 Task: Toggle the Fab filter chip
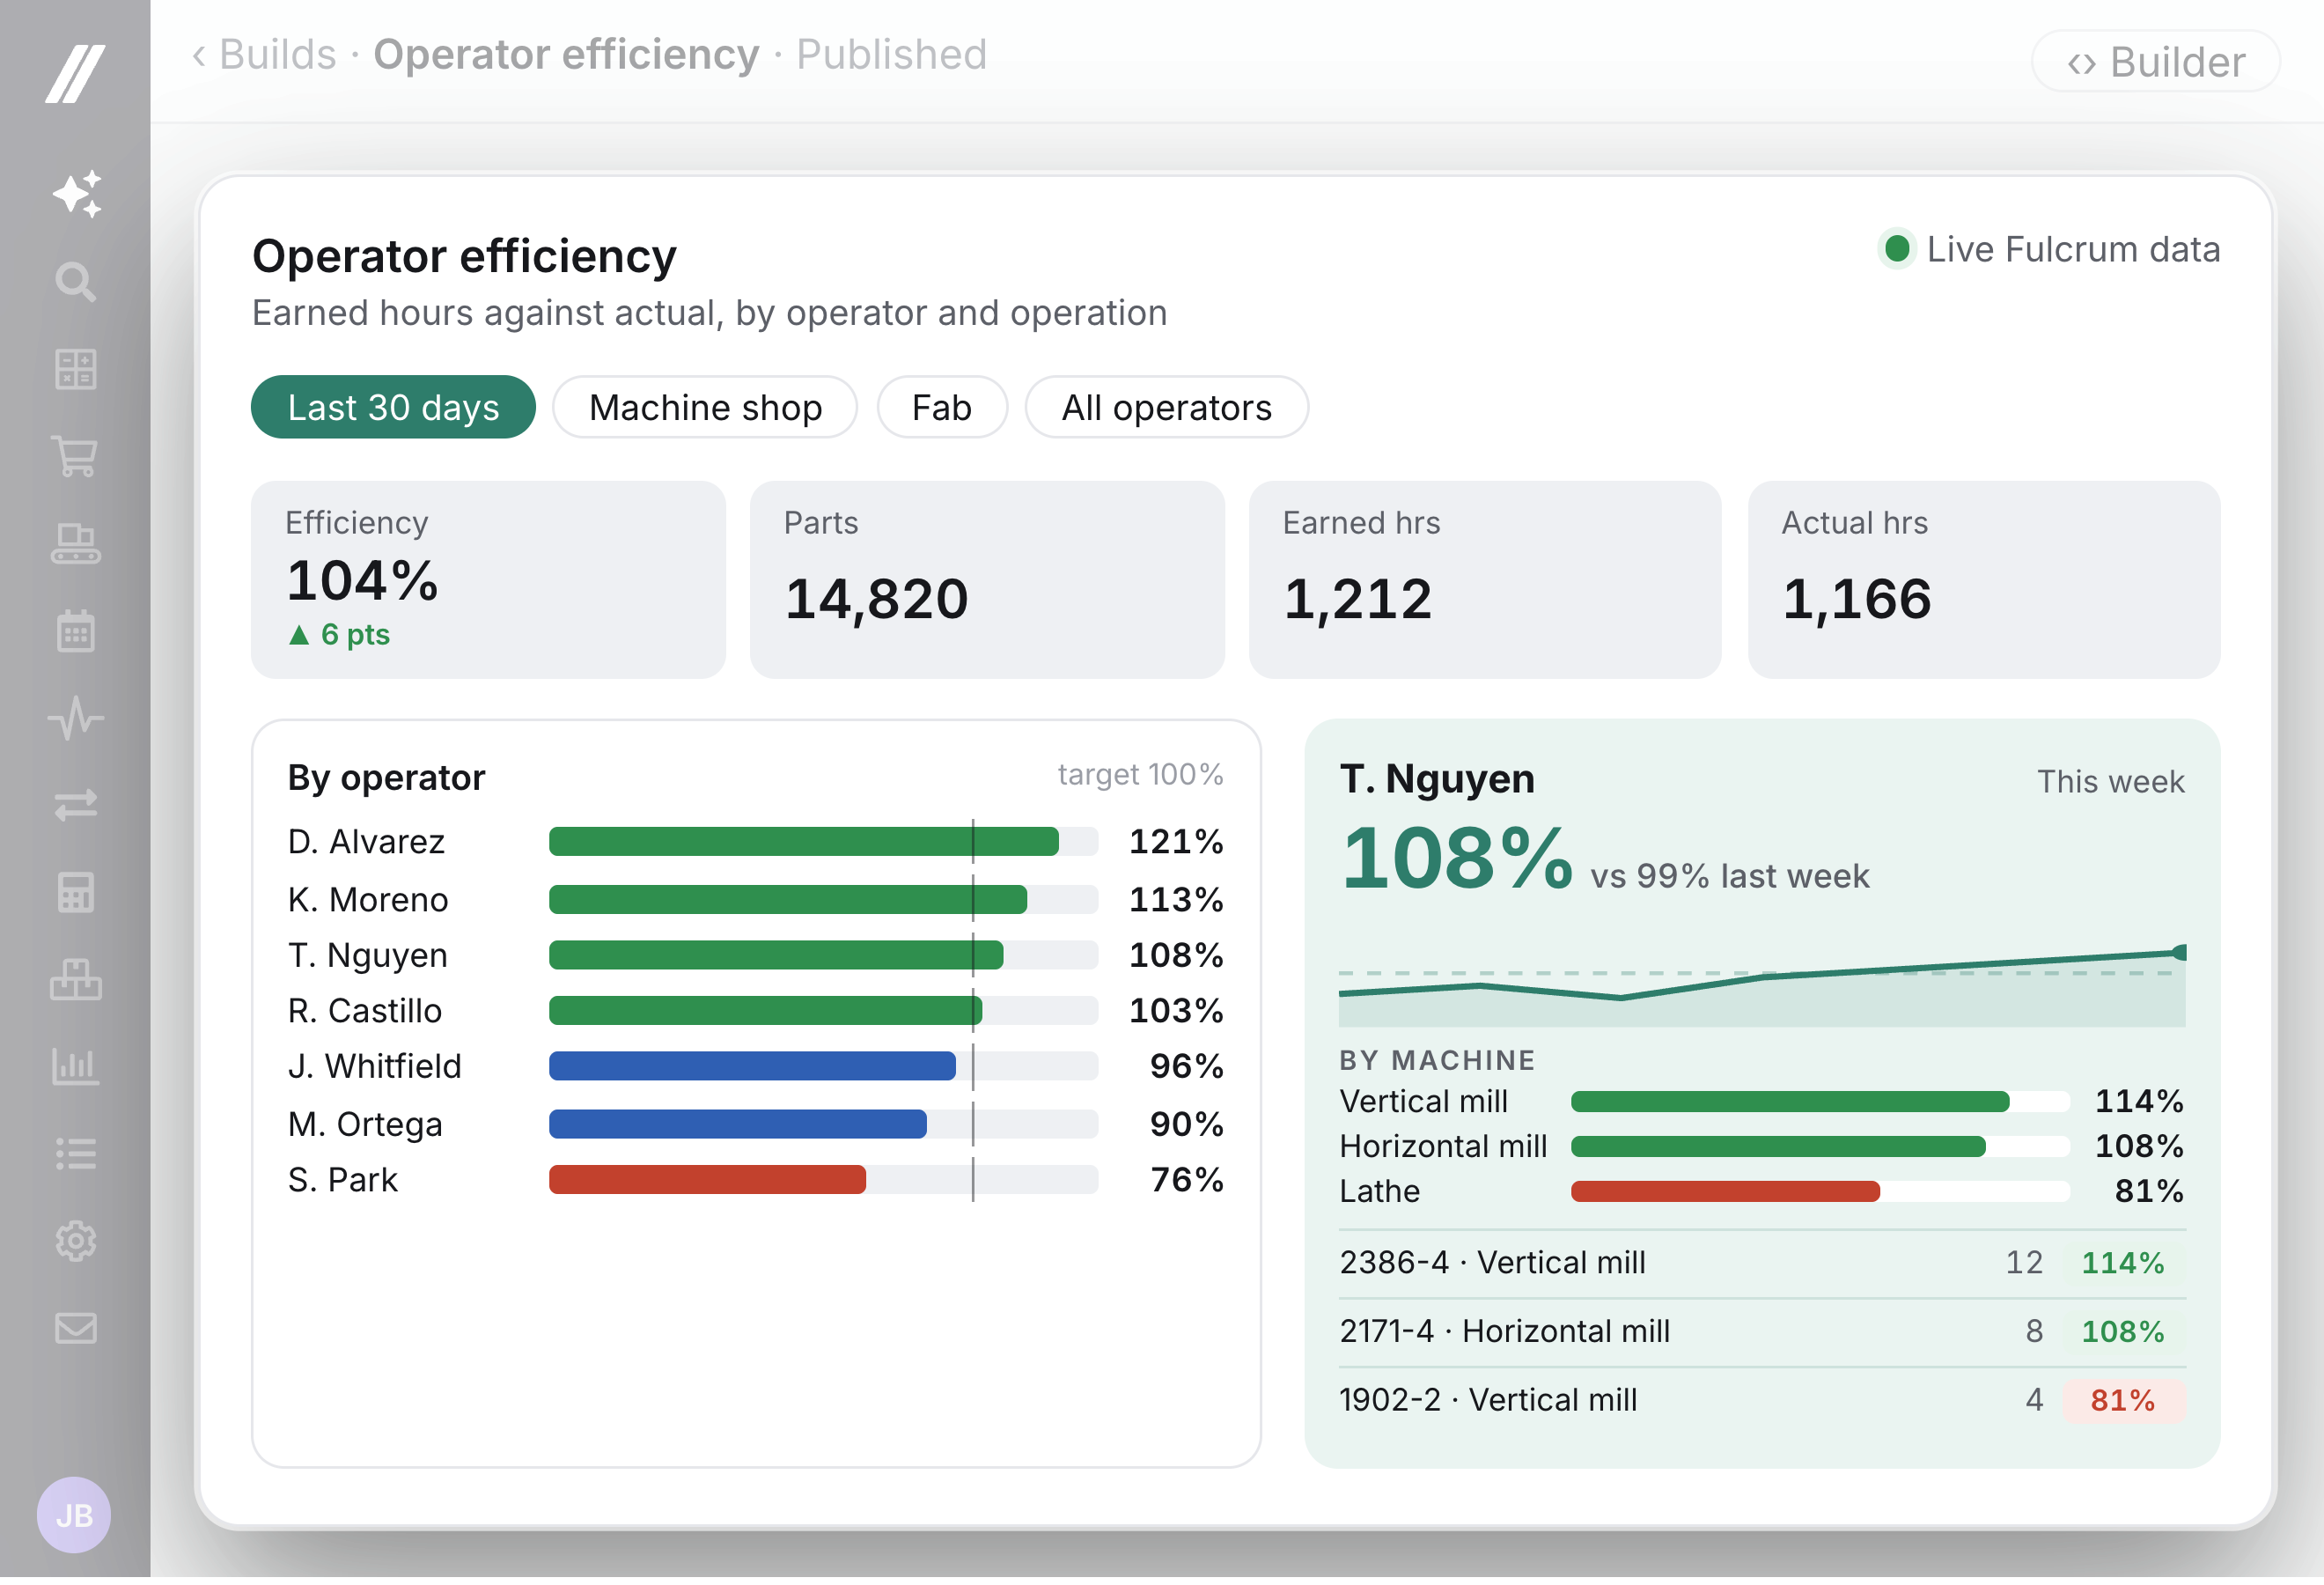click(941, 408)
